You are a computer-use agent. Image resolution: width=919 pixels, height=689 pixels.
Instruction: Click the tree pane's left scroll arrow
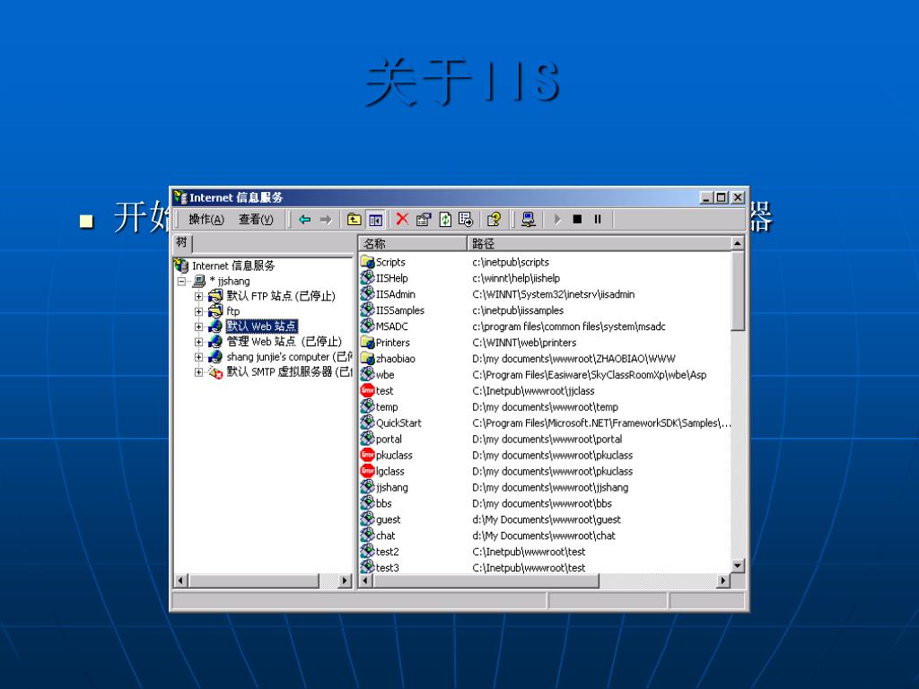point(180,580)
